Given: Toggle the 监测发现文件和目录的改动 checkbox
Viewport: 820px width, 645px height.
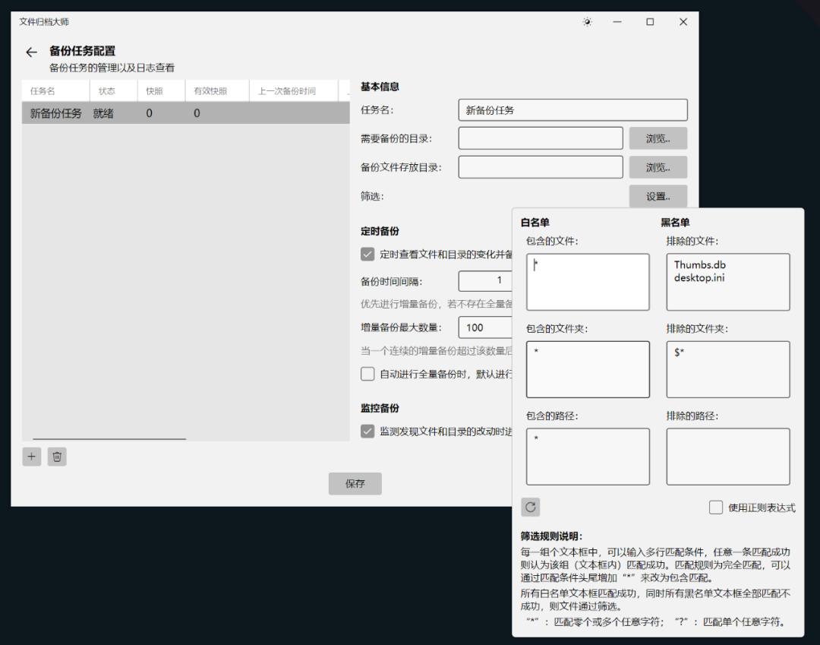Looking at the screenshot, I should pos(367,432).
